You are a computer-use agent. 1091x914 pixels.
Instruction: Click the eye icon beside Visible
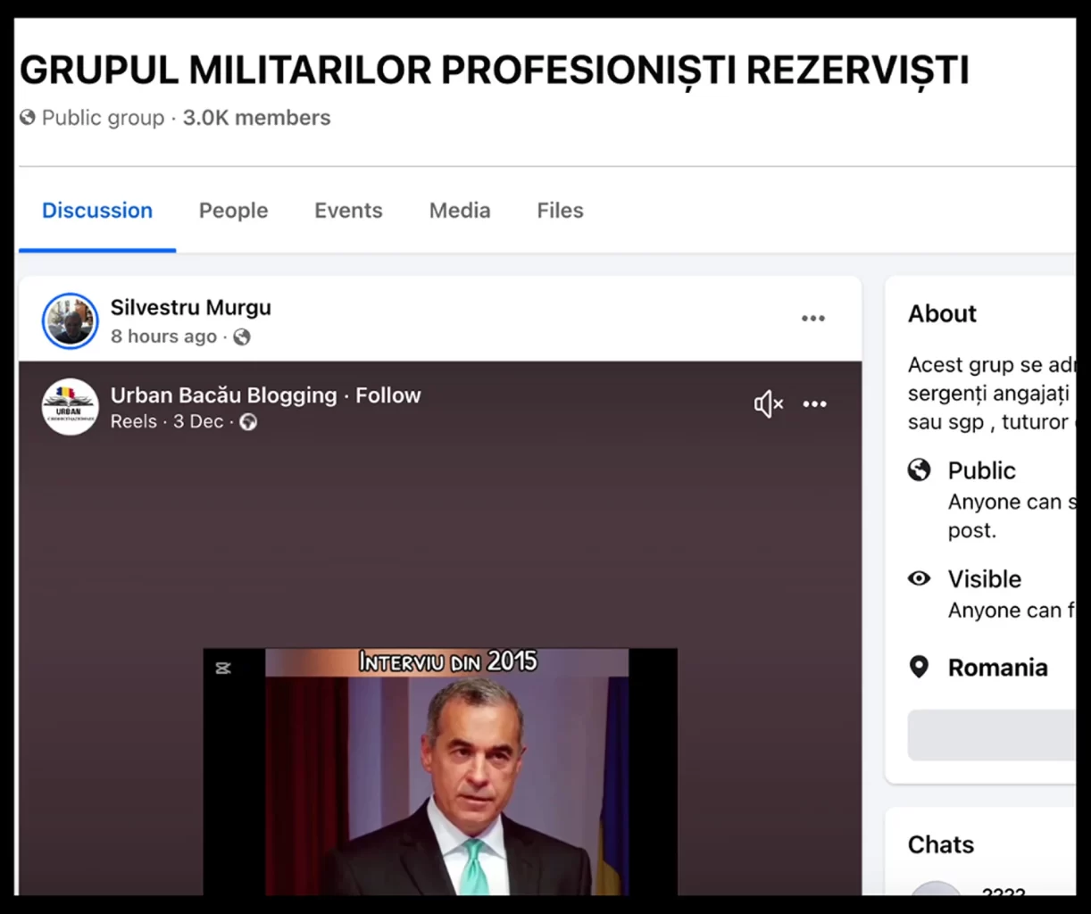coord(919,578)
